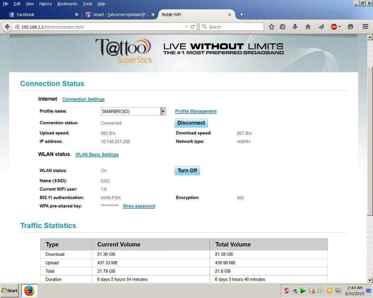Image resolution: width=373 pixels, height=298 pixels.
Task: Open the Help menu
Action: (101, 4)
